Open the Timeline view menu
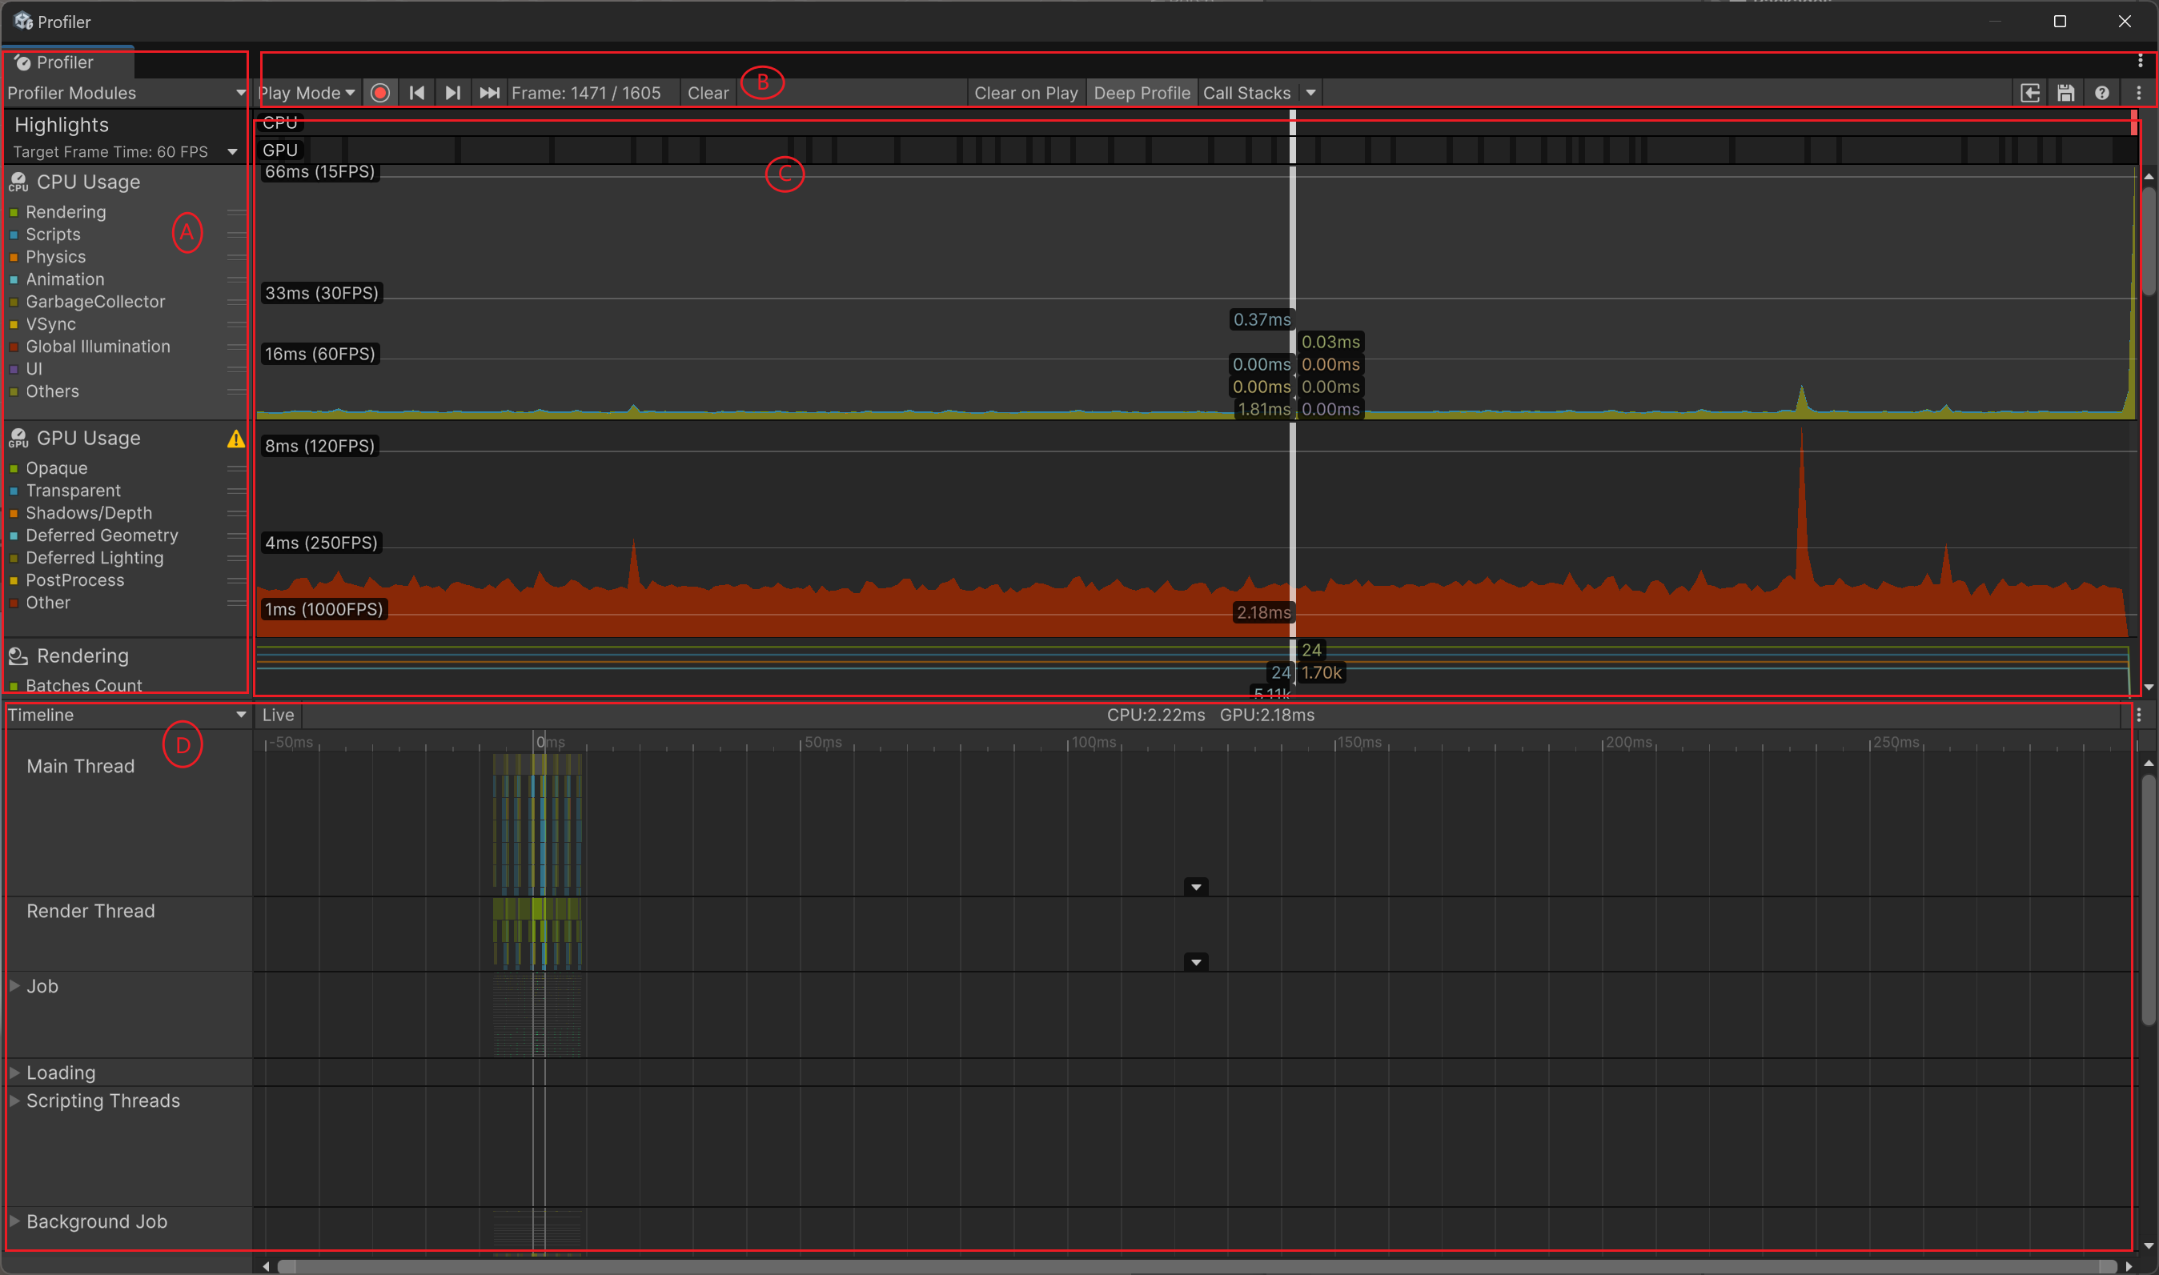This screenshot has height=1275, width=2159. click(x=126, y=715)
